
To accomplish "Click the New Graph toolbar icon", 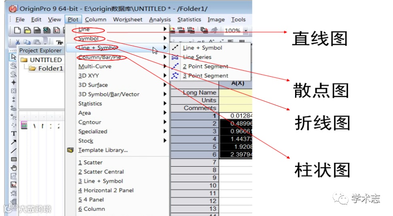I will (57, 30).
